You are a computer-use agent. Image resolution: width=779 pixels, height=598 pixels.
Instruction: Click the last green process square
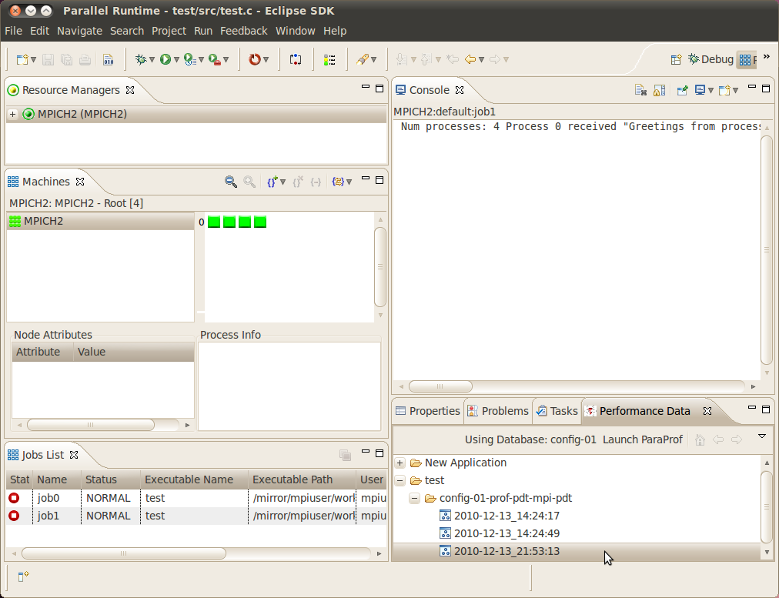point(260,222)
